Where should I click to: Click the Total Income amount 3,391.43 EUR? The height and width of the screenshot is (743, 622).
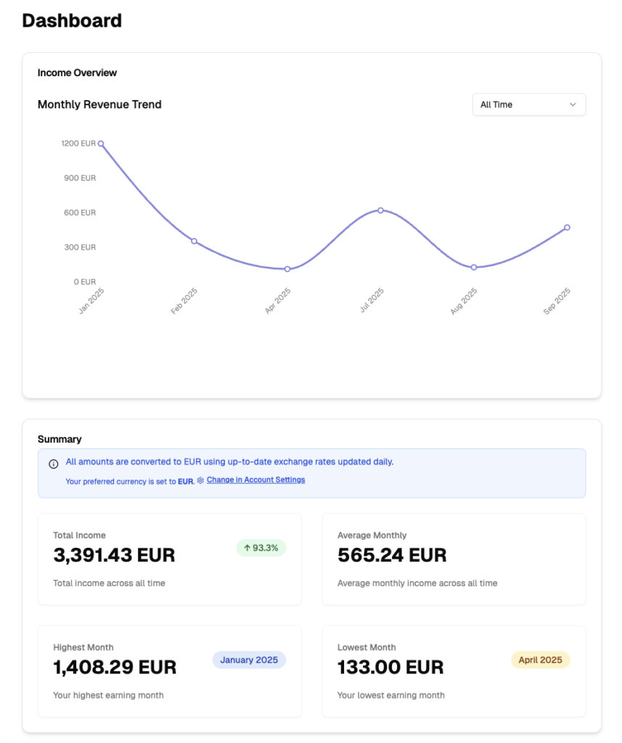tap(114, 556)
